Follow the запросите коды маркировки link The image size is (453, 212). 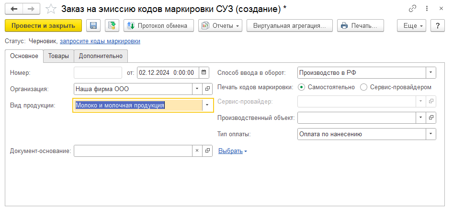coord(100,41)
